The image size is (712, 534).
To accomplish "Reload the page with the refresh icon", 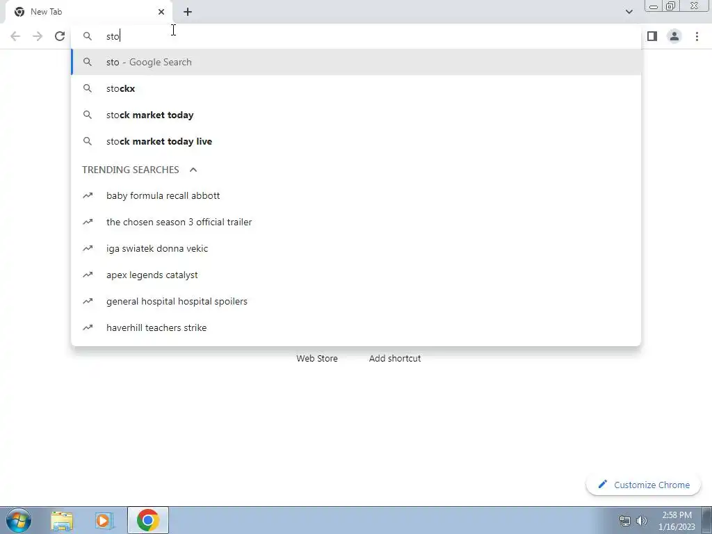I will coord(60,36).
